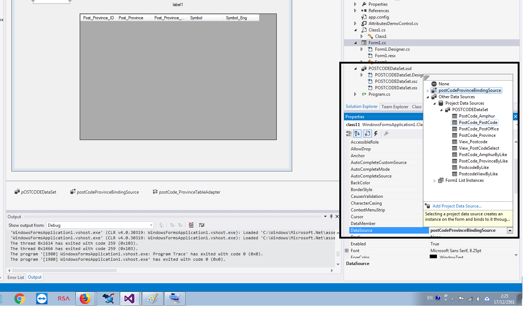Screen dimensions: 527x310
Task: Sort Properties list alphabetically
Action: click(x=357, y=134)
